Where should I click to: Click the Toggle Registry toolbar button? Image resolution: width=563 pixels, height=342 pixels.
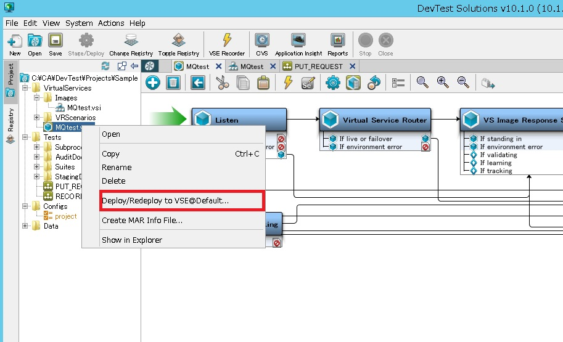(x=179, y=44)
